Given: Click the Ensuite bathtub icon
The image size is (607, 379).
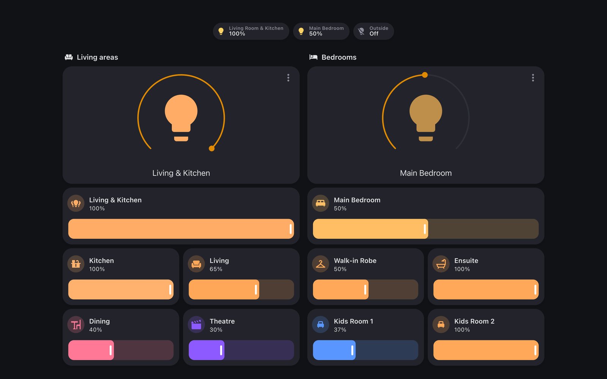Looking at the screenshot, I should point(441,264).
